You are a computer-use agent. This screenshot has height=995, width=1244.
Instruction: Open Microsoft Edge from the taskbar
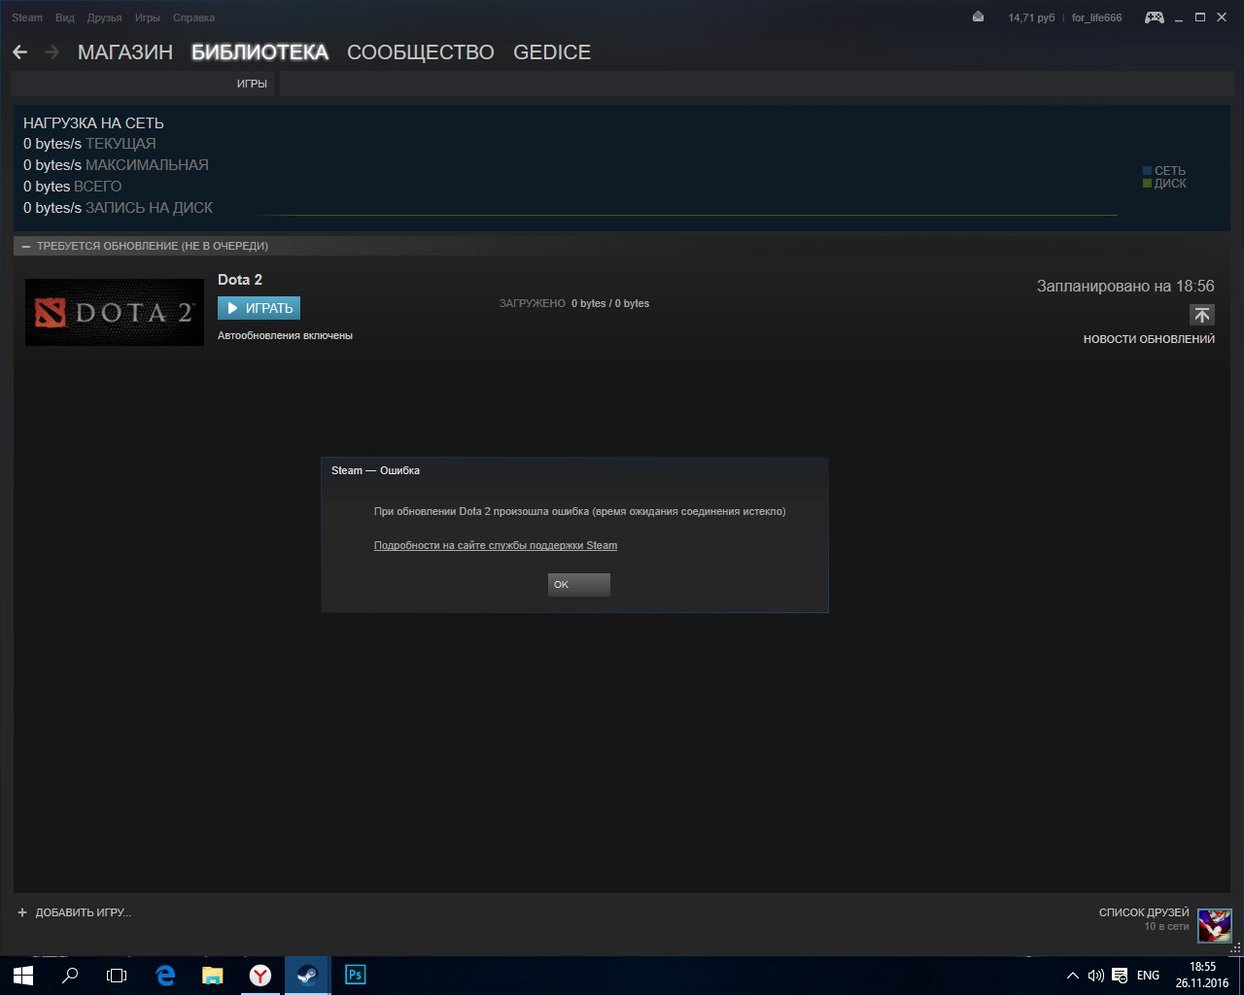coord(165,975)
